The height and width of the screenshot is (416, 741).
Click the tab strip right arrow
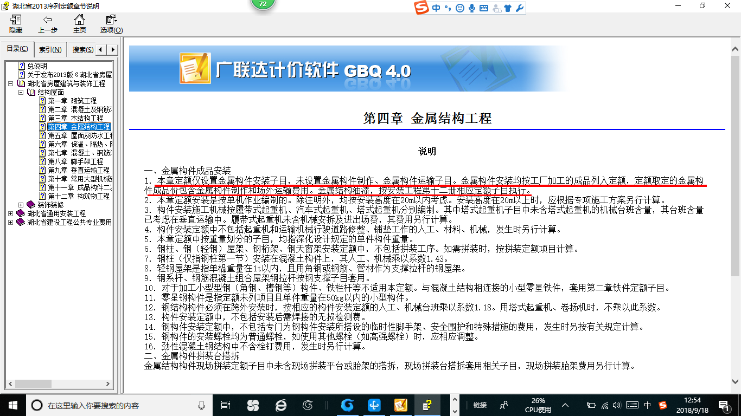tap(112, 49)
